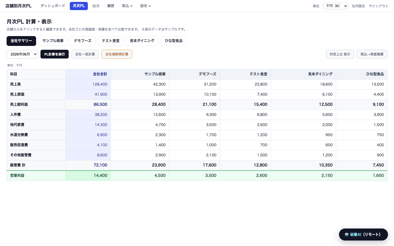Open the 履歴 navigation item
This screenshot has height=246, width=394.
point(111,6)
